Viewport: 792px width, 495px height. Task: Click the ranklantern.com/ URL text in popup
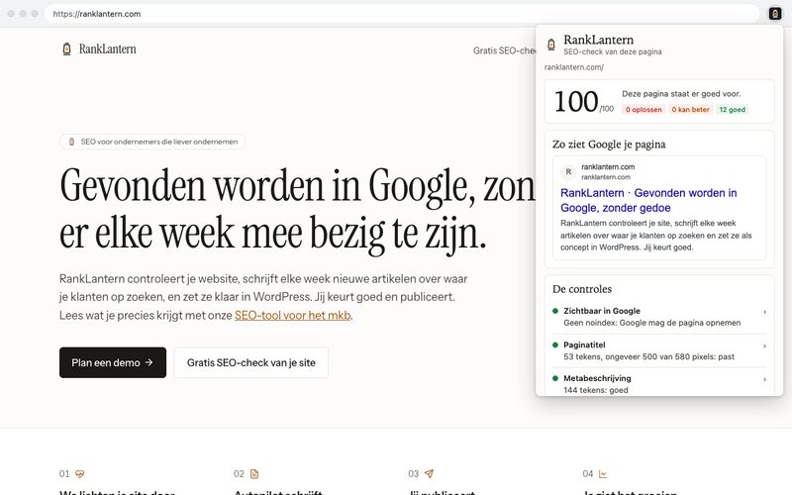[x=574, y=67]
